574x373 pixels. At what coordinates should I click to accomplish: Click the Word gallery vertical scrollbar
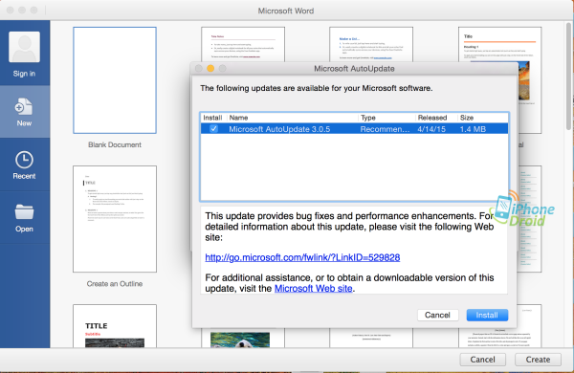click(568, 77)
